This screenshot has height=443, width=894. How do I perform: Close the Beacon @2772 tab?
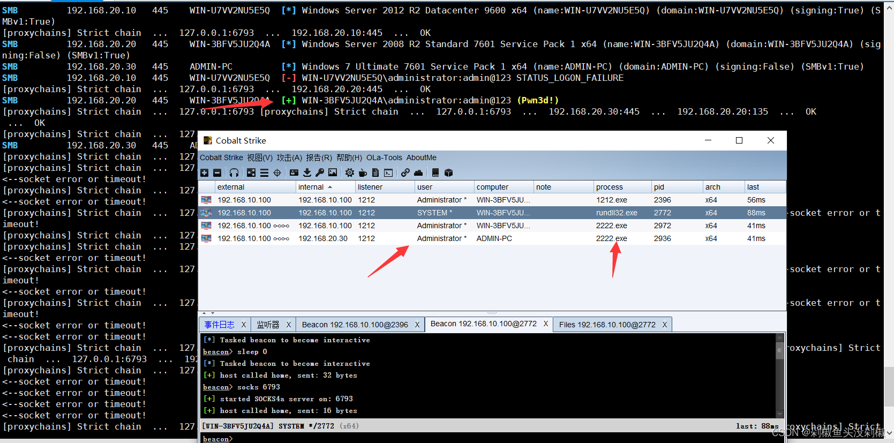pyautogui.click(x=546, y=324)
